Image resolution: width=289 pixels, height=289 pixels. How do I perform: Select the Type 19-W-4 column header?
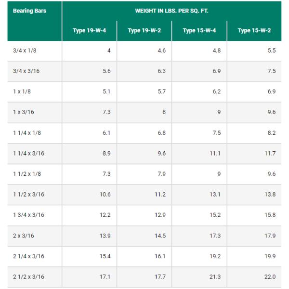[x=90, y=31]
